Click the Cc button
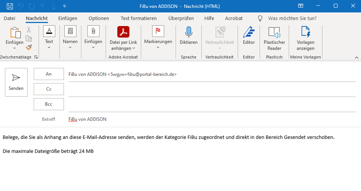 (x=49, y=89)
